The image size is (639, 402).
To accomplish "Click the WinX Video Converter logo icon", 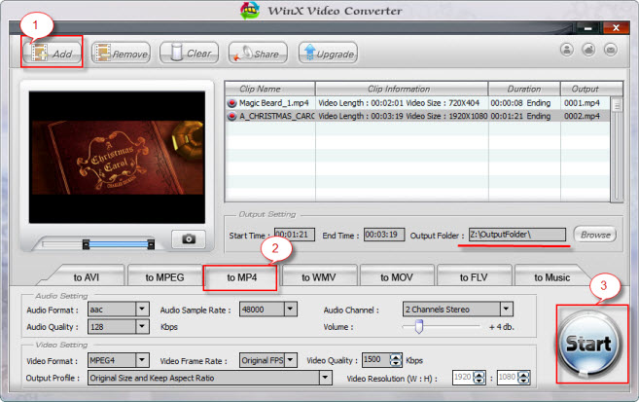I will [250, 10].
